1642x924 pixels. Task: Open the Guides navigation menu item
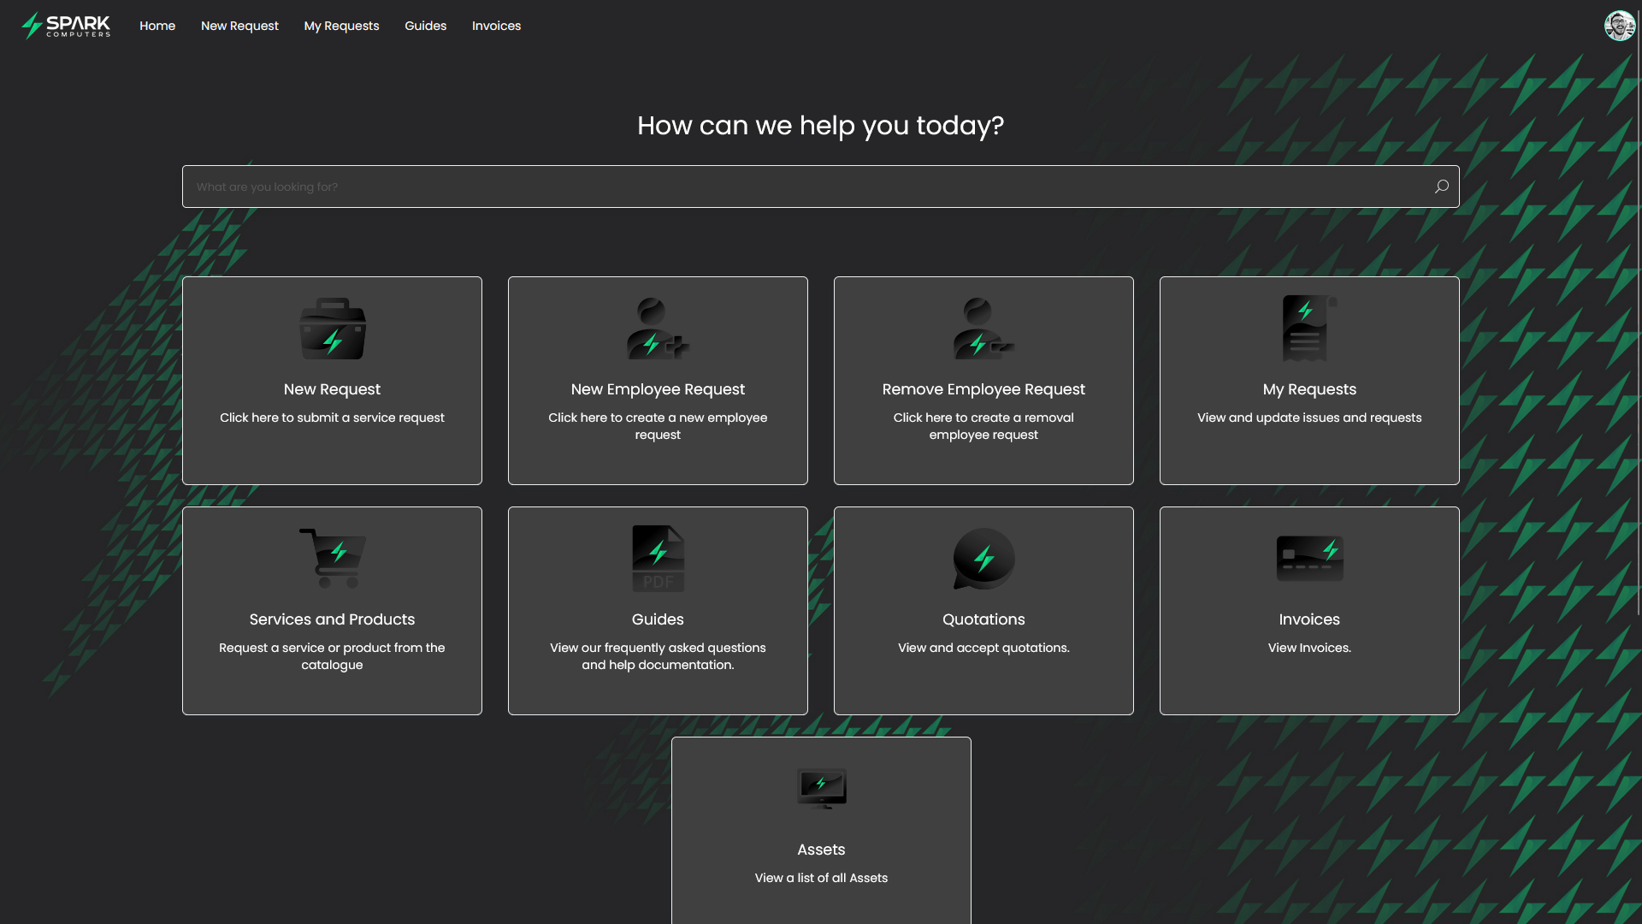(425, 26)
